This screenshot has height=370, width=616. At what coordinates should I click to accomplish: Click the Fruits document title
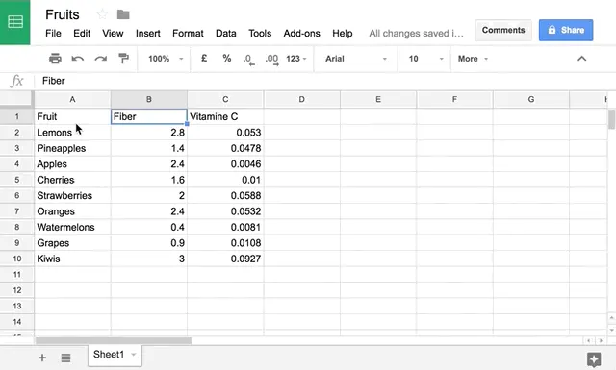click(x=62, y=14)
